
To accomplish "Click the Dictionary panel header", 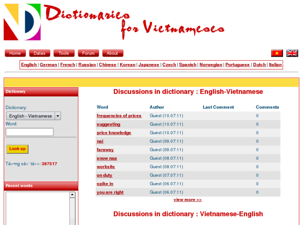I will click(x=41, y=92).
